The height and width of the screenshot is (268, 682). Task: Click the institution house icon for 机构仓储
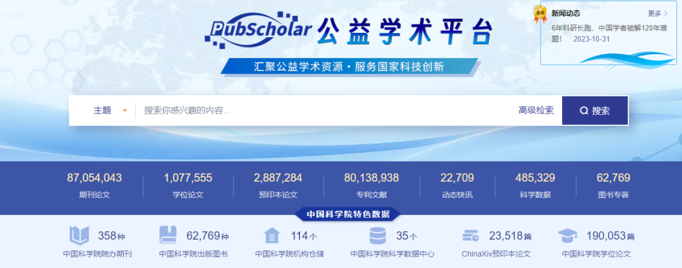[x=272, y=236]
